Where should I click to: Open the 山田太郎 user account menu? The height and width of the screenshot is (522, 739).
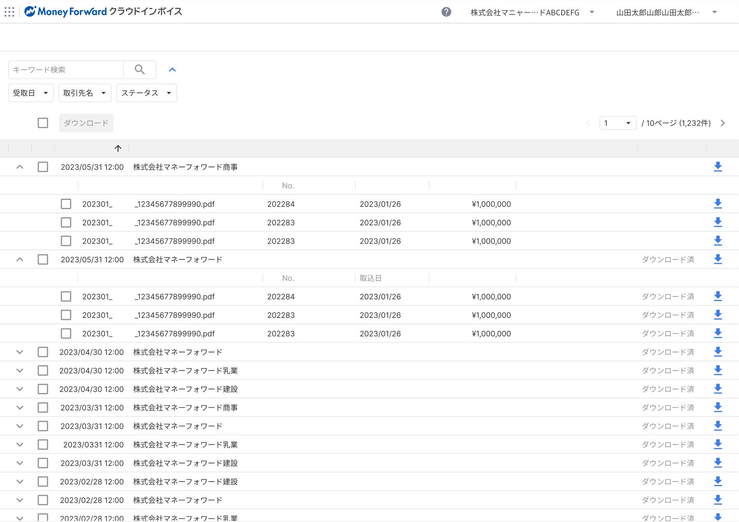pos(667,13)
